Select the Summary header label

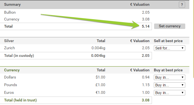(x=12, y=5)
